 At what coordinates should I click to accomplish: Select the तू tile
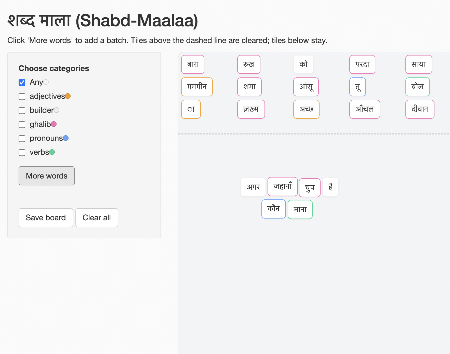[x=358, y=87]
